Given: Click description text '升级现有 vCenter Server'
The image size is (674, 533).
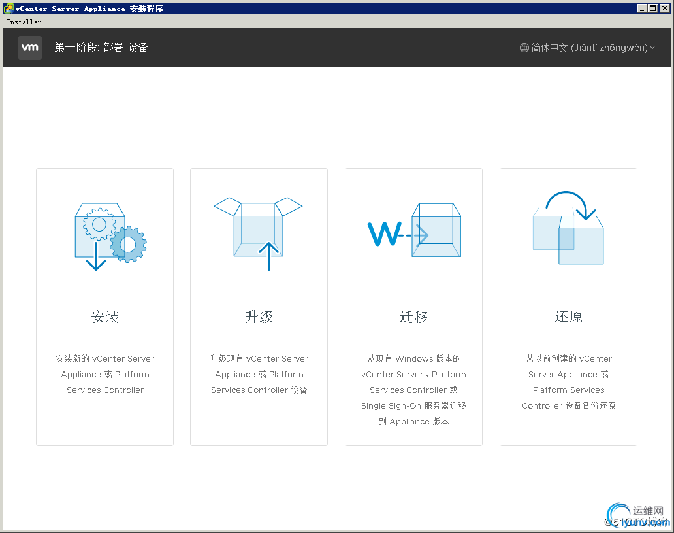Looking at the screenshot, I should pos(259,358).
